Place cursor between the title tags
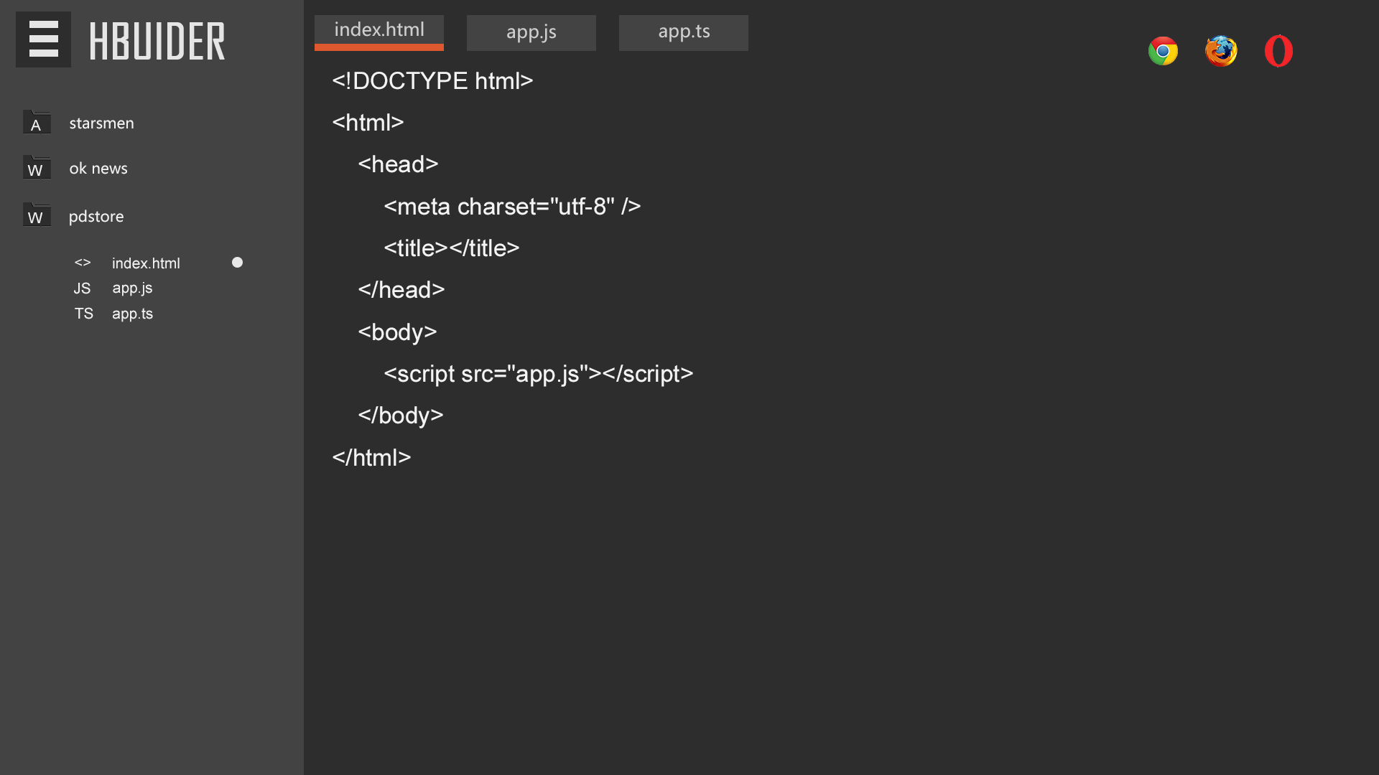The image size is (1379, 775). [x=449, y=248]
